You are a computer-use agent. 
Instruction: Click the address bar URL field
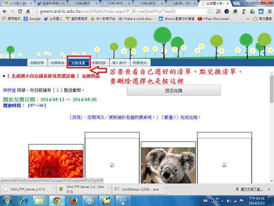[x=128, y=12]
